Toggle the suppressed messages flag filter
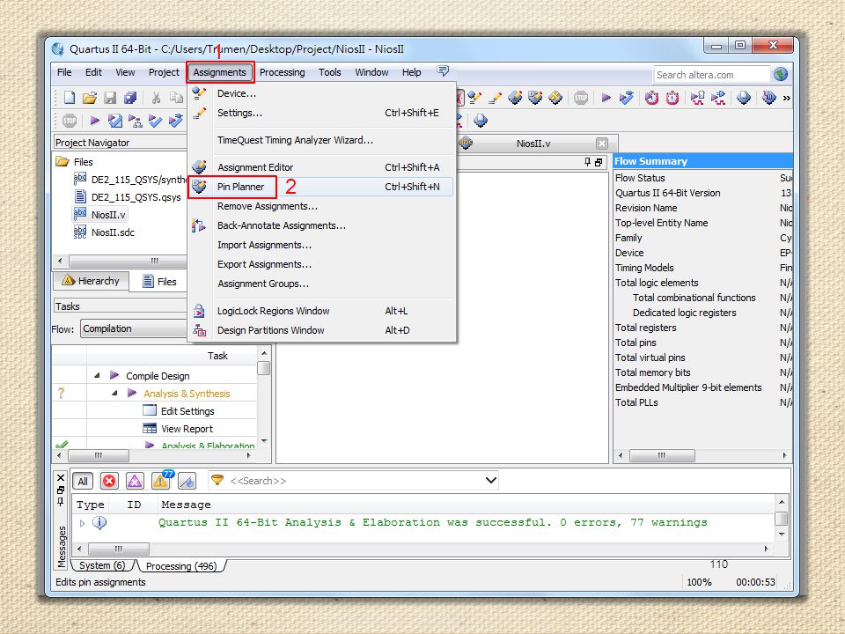845x634 pixels. [x=187, y=481]
